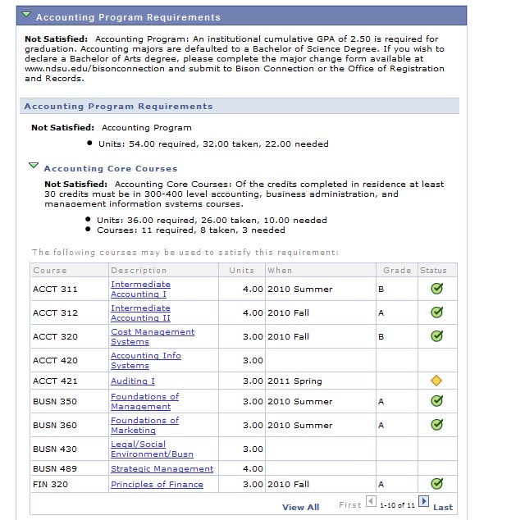The image size is (525, 520).
Task: Go to previous page of courses arrow
Action: (370, 501)
